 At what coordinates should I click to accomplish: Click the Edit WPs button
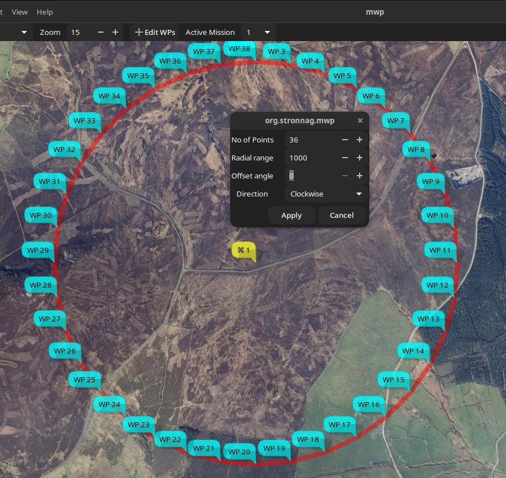coord(155,32)
